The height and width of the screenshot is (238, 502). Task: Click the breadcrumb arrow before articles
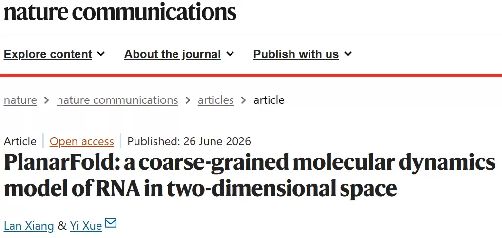188,100
